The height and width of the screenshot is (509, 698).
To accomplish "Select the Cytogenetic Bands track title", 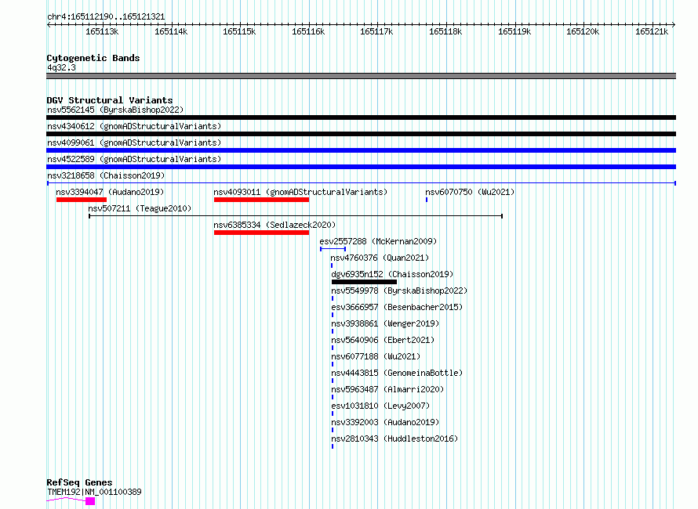I will pyautogui.click(x=93, y=58).
